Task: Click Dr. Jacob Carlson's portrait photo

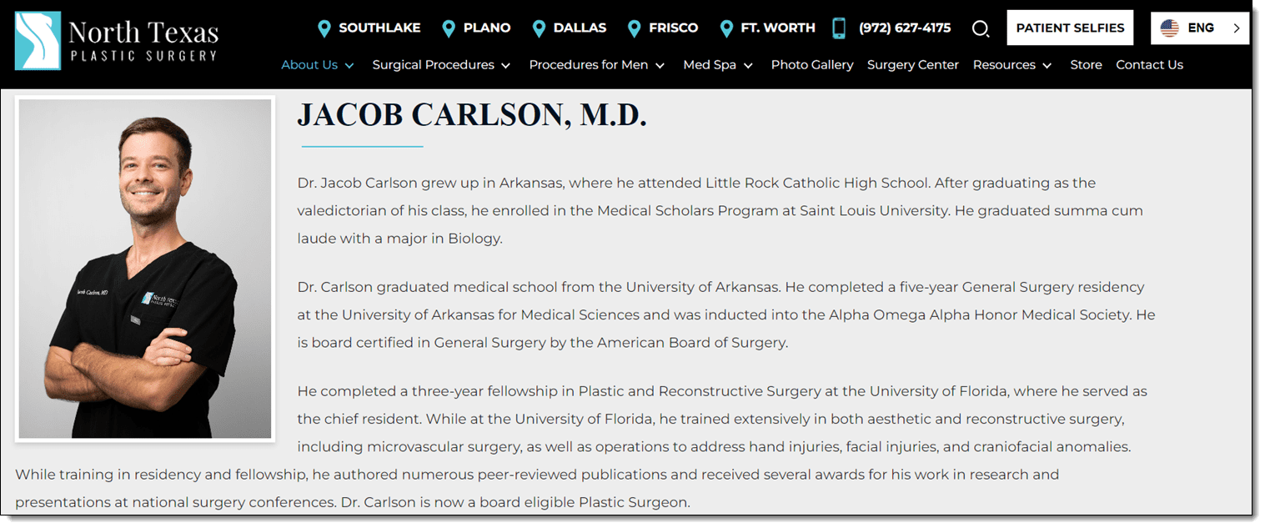Action: point(143,269)
